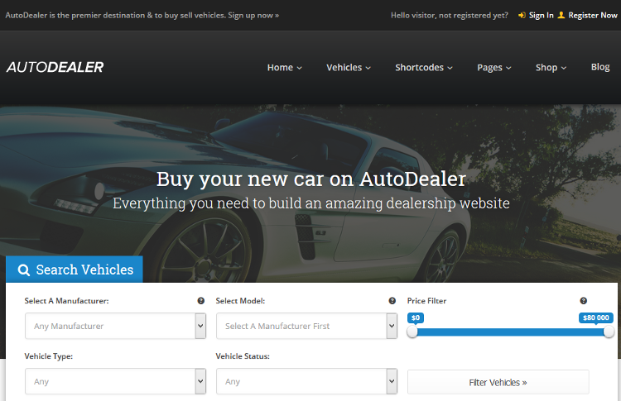Image resolution: width=621 pixels, height=401 pixels.
Task: Click the Register Now link
Action: [593, 16]
